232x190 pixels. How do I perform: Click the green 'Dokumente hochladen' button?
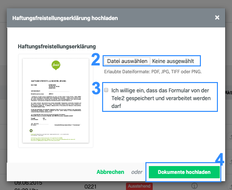184,172
